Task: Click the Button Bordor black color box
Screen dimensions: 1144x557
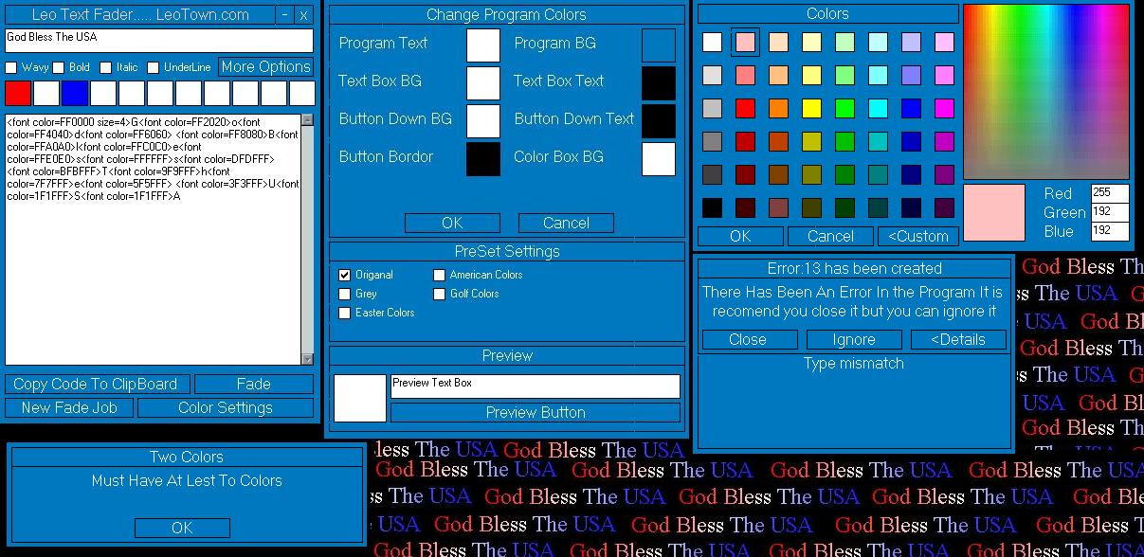Action: pyautogui.click(x=482, y=158)
